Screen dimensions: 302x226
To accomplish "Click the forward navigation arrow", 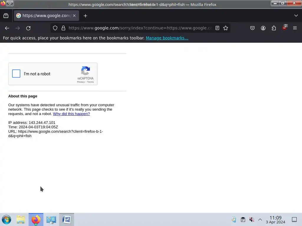I will pyautogui.click(x=18, y=28).
